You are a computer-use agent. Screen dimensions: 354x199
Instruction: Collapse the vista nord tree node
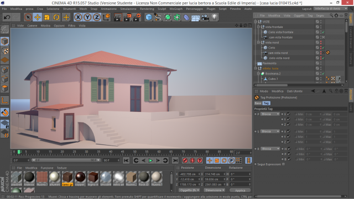click(x=258, y=42)
